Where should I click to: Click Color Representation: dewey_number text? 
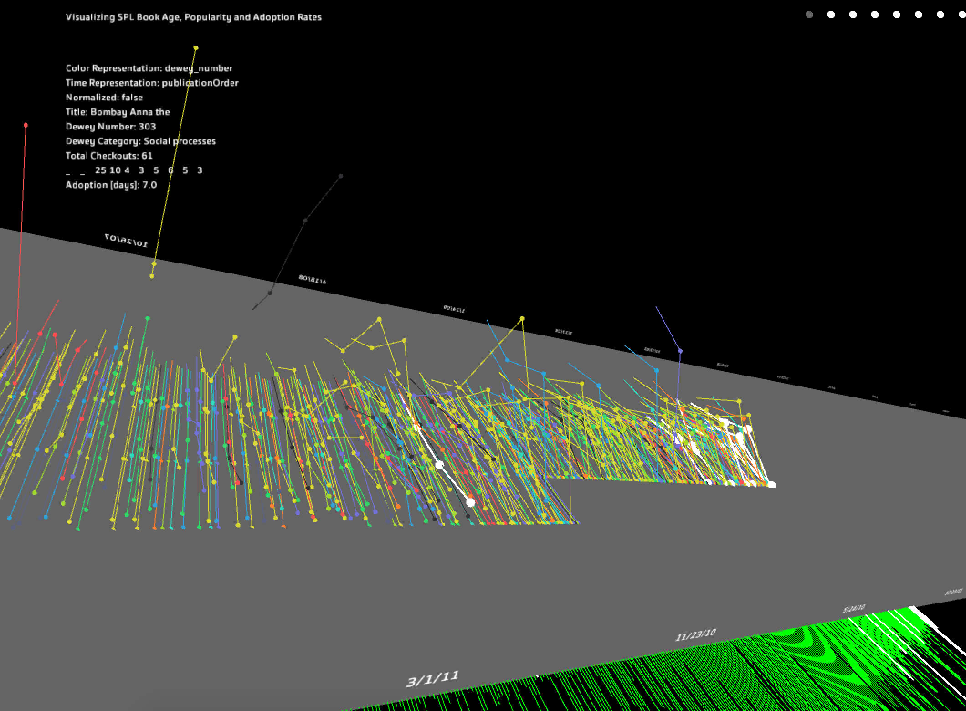click(x=149, y=68)
